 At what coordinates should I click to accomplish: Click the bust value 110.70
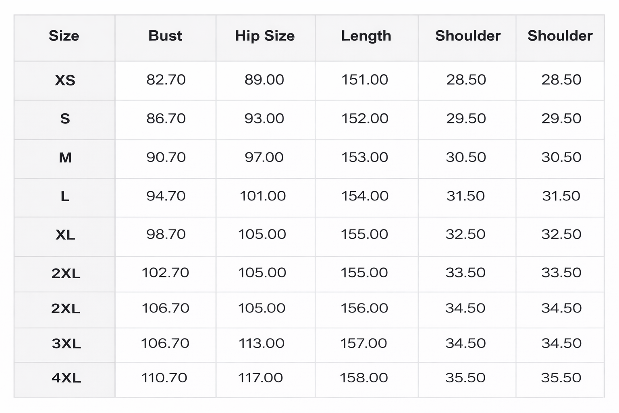click(164, 378)
